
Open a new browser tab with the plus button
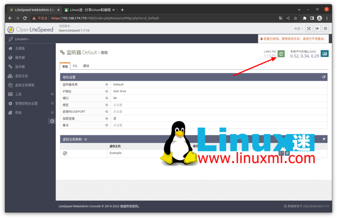122,10
